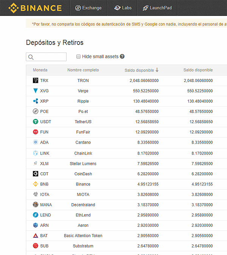Open the Labs menu item
Screen dimensions: 227x255
click(123, 8)
